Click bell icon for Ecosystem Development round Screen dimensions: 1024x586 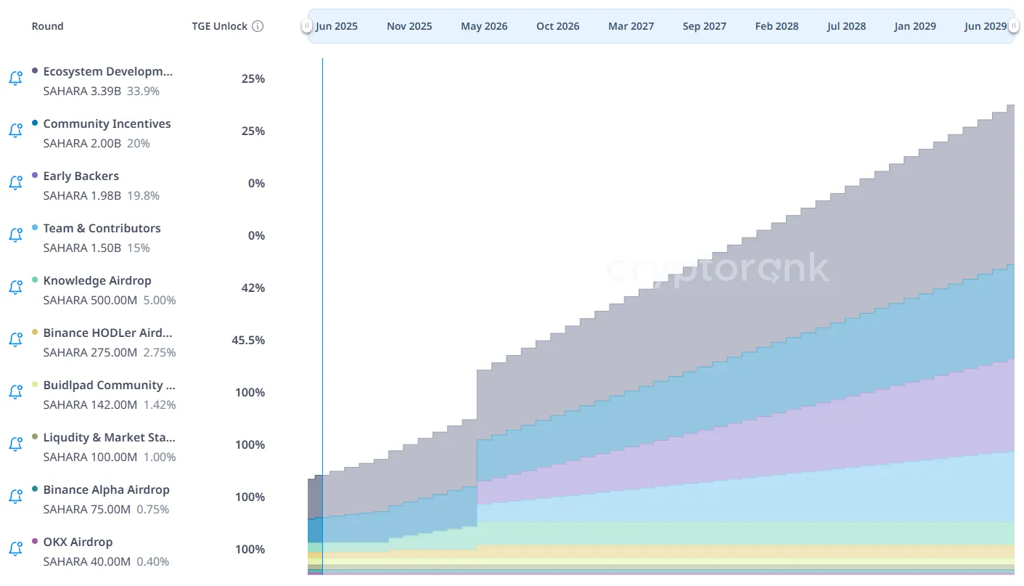(15, 78)
